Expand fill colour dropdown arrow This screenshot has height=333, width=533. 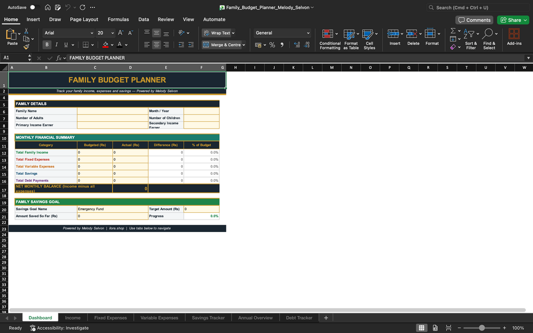coord(112,45)
